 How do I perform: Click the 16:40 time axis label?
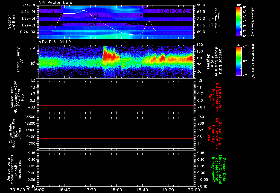click(x=65, y=189)
